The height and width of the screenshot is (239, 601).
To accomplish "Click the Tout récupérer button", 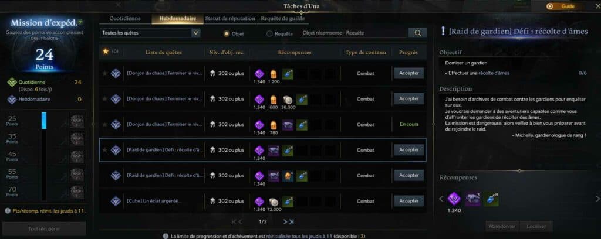I will point(44,228).
